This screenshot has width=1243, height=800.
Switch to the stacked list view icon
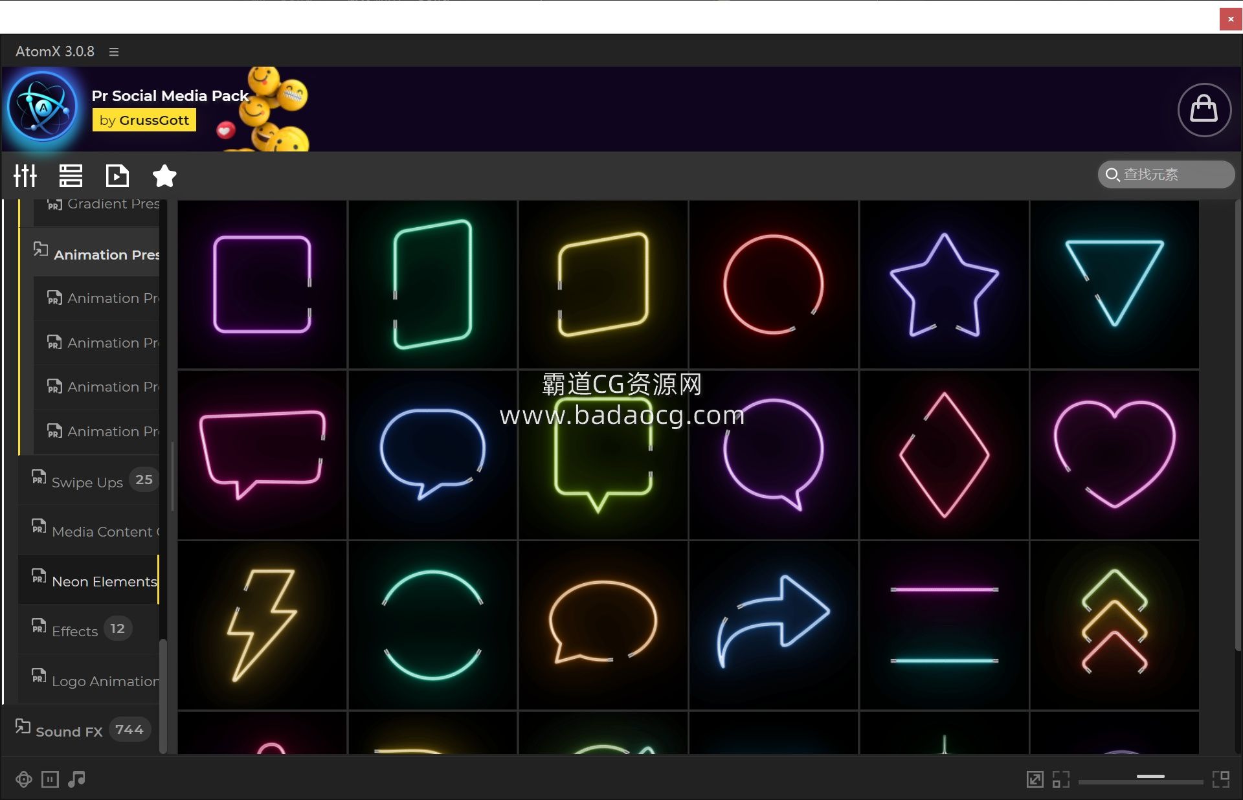point(71,175)
